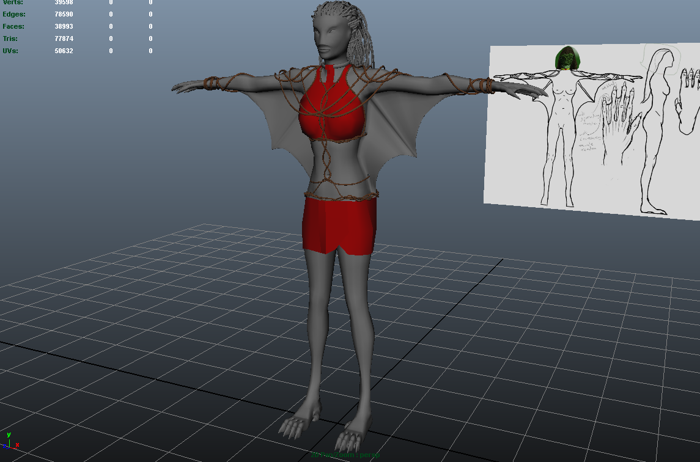
Task: Click the XYZ axis indicator
Action: coord(10,441)
